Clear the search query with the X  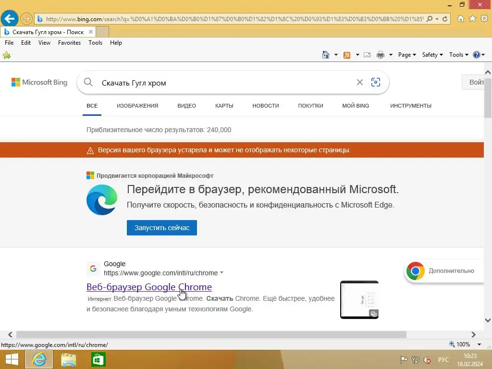pyautogui.click(x=359, y=82)
